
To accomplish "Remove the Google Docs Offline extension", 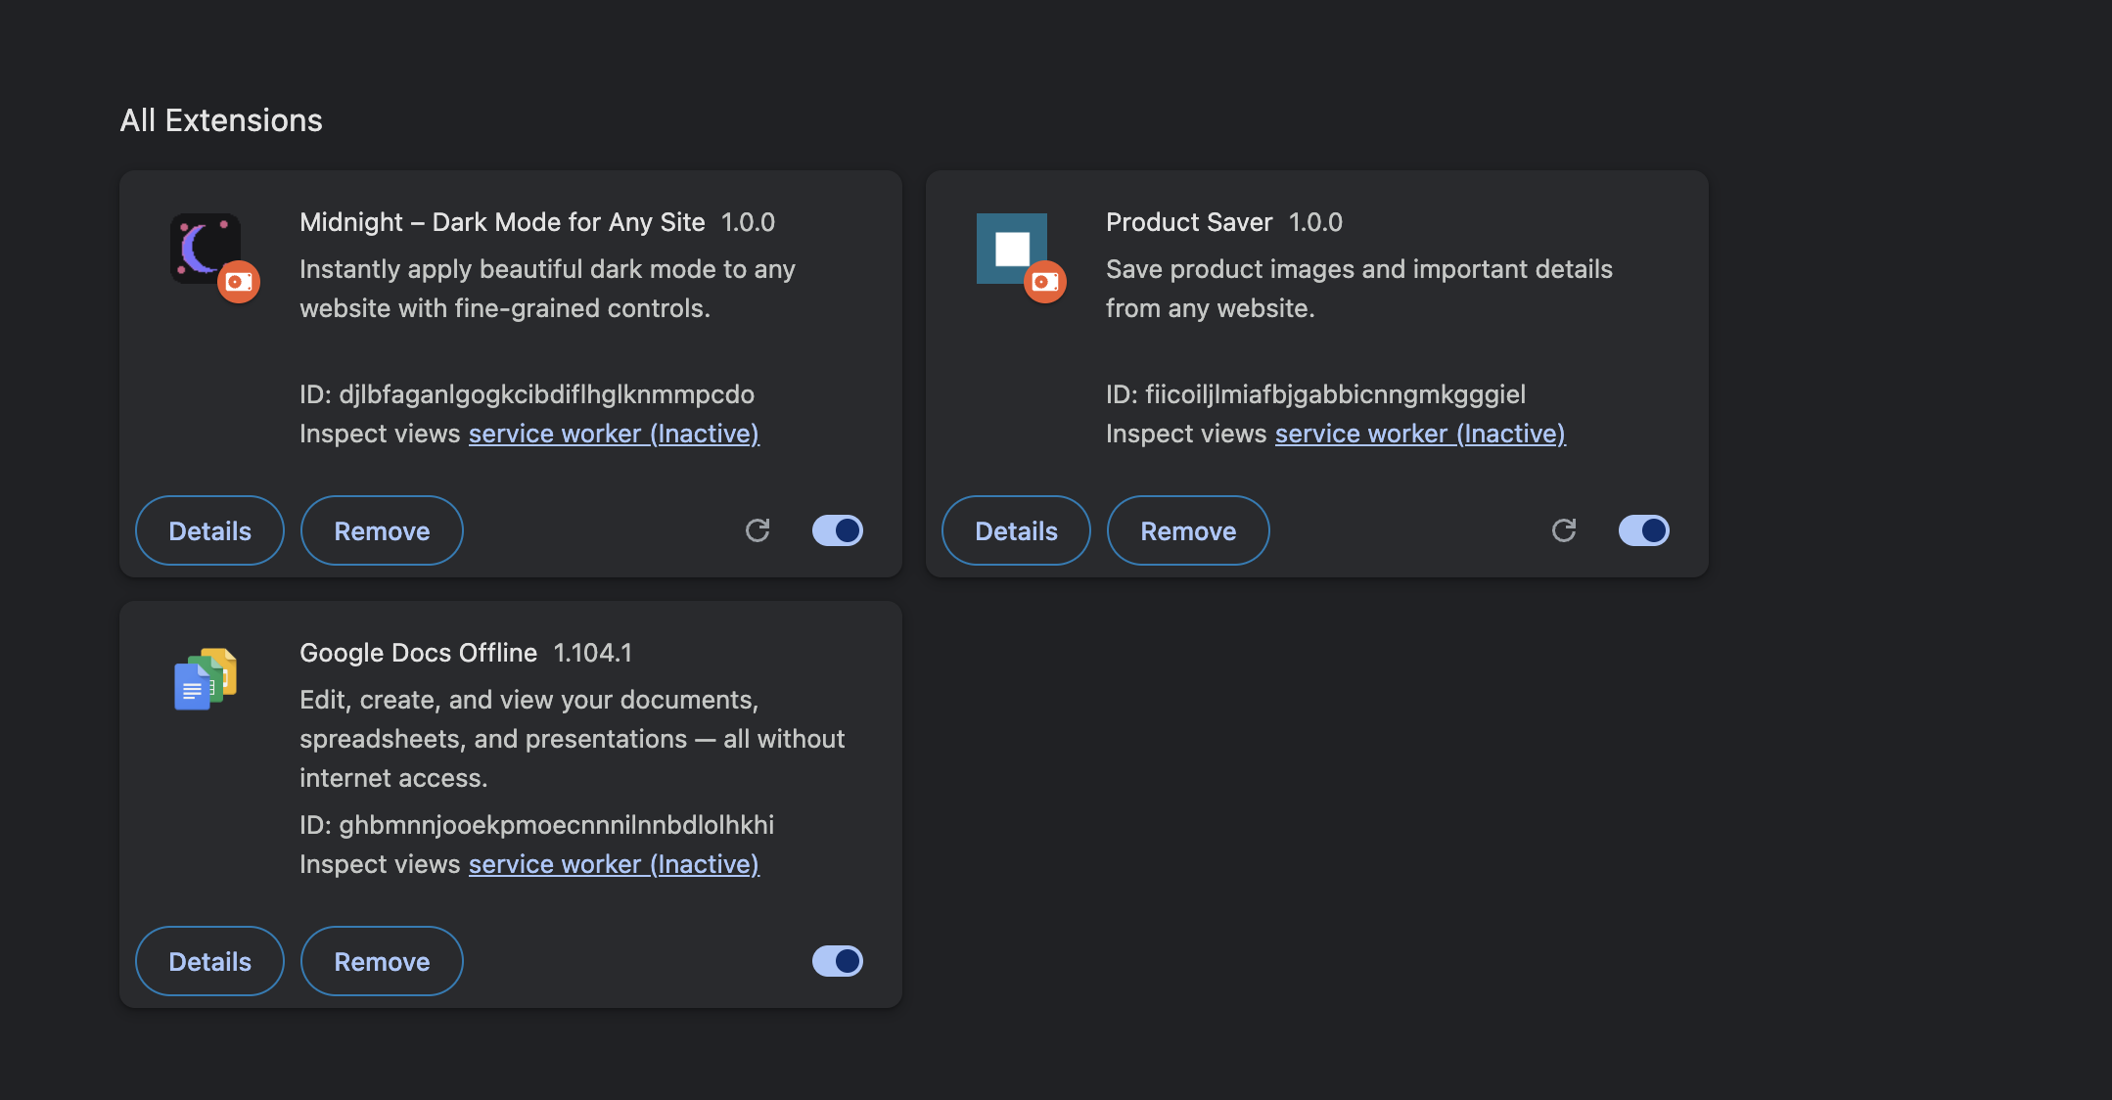I will (382, 961).
